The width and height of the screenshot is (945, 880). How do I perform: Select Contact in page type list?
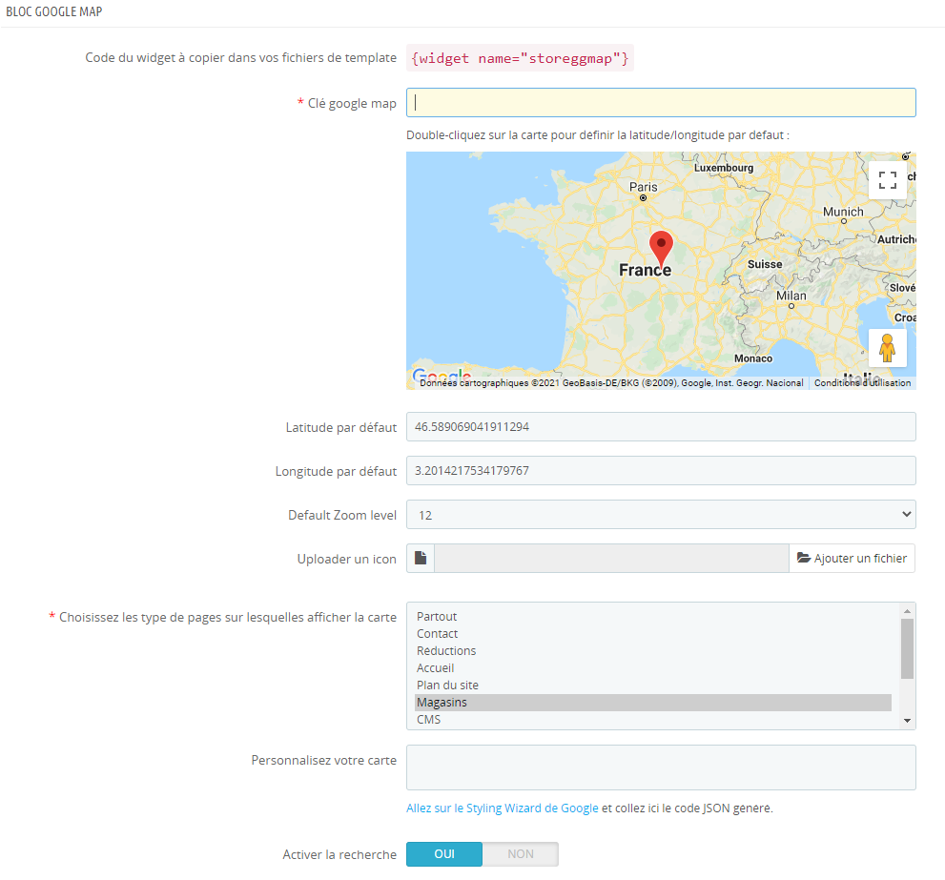pyautogui.click(x=653, y=633)
